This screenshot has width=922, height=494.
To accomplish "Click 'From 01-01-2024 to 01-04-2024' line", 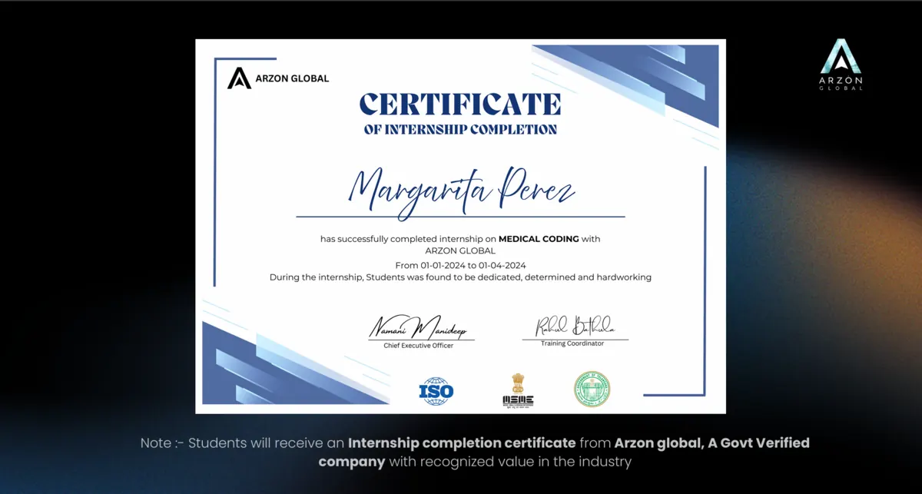I will point(460,265).
